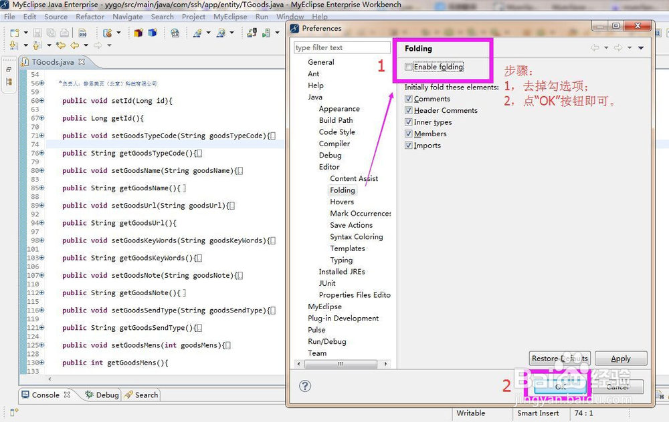The width and height of the screenshot is (669, 422).
Task: Click the New file wizard toolbar icon
Action: coord(15,33)
